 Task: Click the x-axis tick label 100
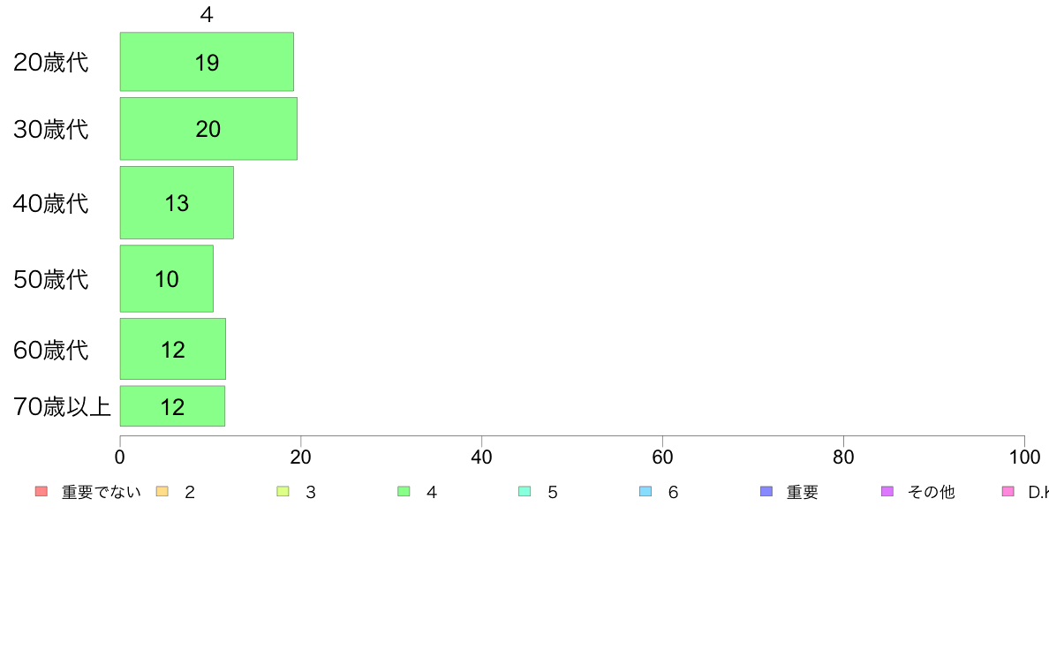tap(1024, 457)
